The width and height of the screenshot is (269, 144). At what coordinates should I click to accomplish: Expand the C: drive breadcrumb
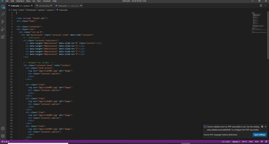pyautogui.click(x=9, y=10)
